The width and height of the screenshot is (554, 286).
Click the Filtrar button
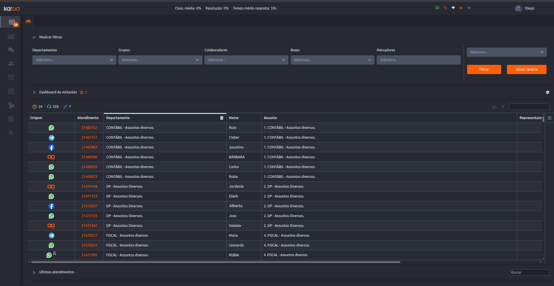click(484, 69)
